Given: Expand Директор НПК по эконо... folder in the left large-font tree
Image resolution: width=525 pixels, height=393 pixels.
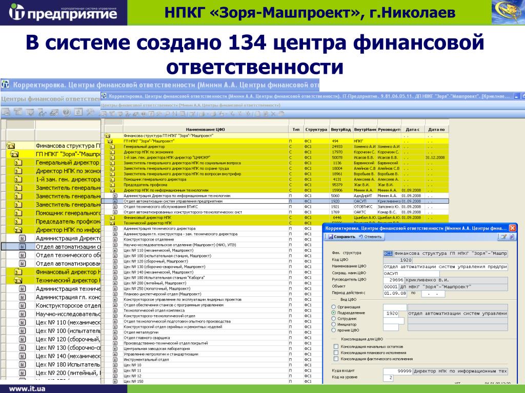Looking at the screenshot, I should click(x=18, y=171).
